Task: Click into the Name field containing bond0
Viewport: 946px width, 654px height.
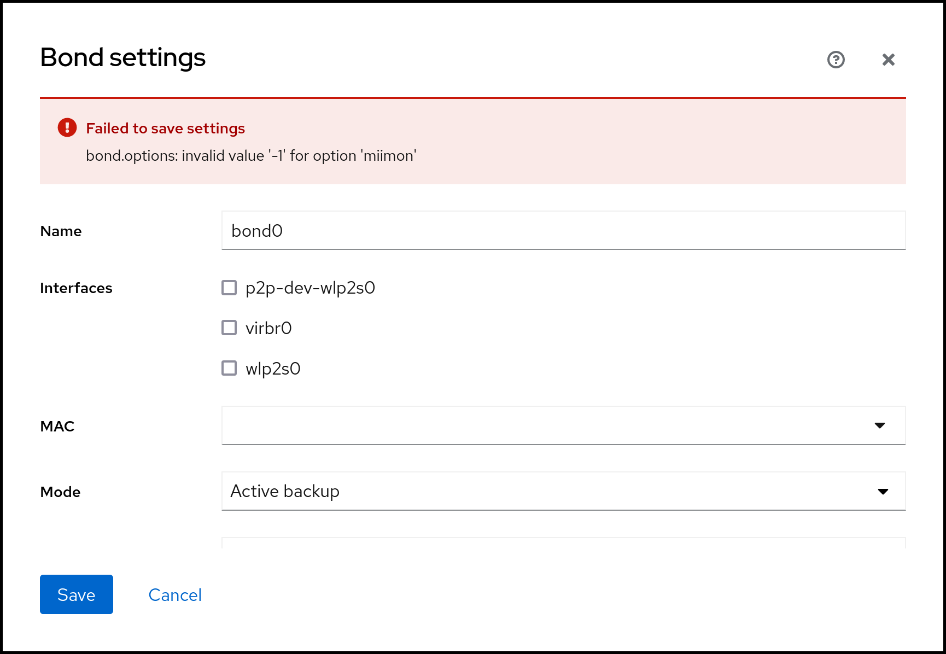Action: (563, 231)
